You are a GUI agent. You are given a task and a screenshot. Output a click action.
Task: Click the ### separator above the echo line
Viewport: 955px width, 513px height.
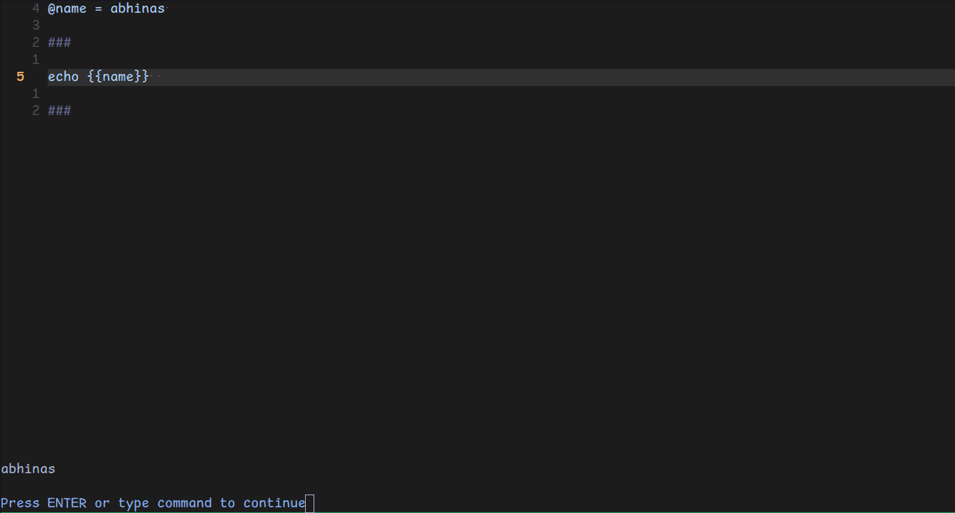click(x=59, y=43)
